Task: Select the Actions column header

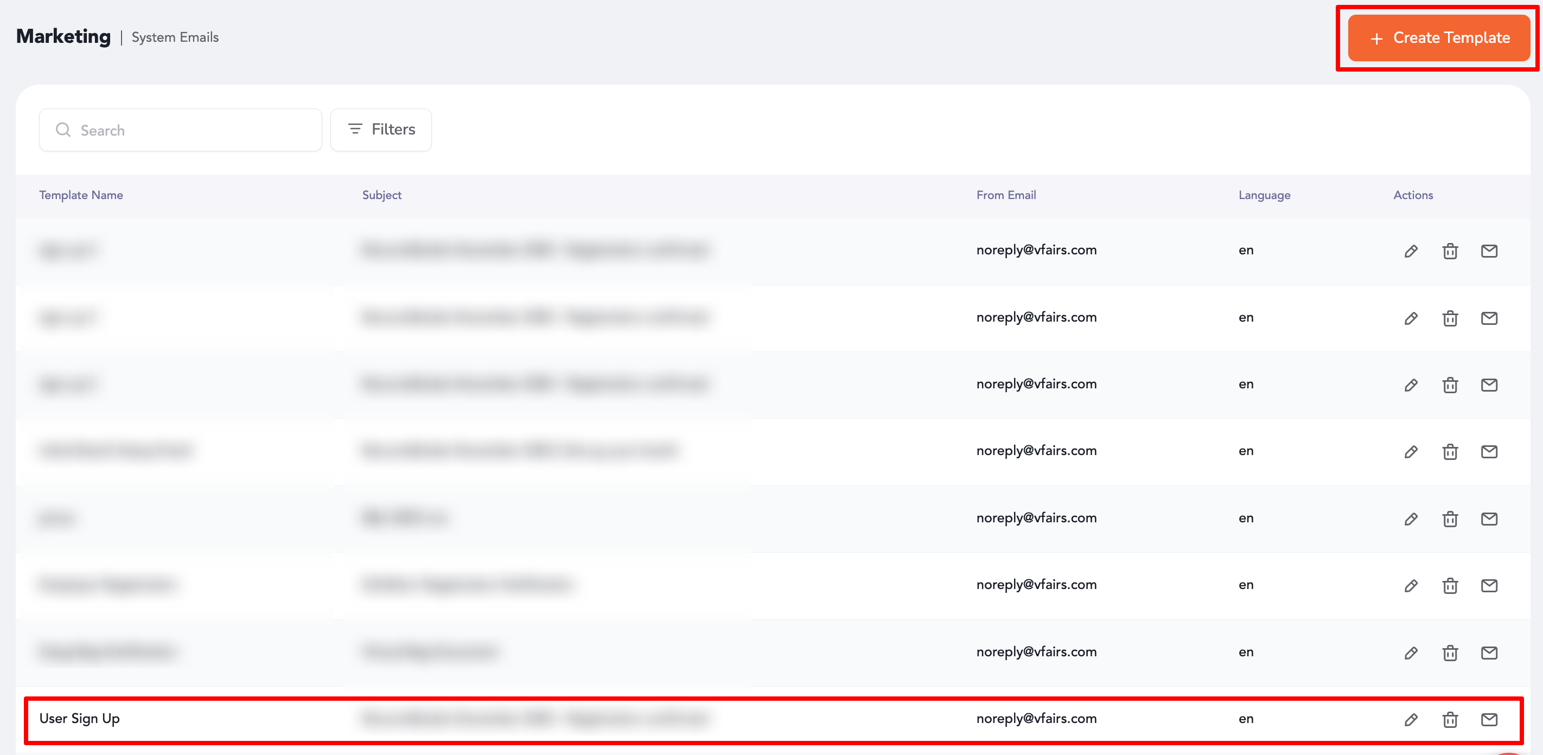Action: [x=1413, y=195]
